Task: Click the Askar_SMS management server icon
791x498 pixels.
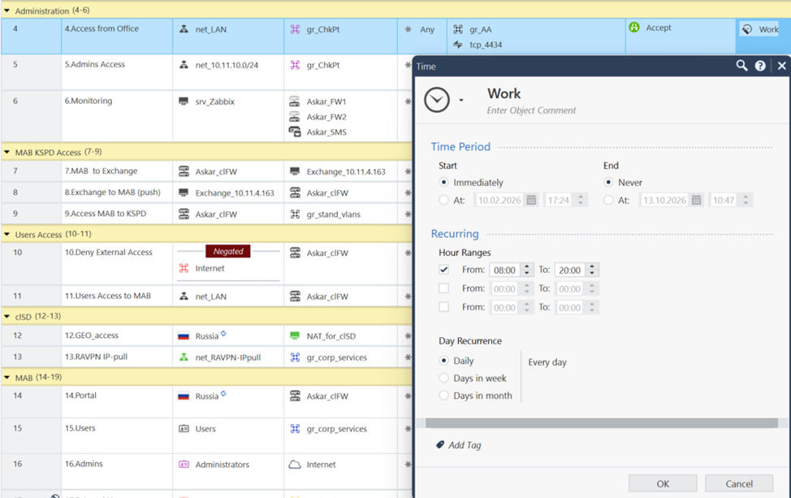Action: [295, 132]
